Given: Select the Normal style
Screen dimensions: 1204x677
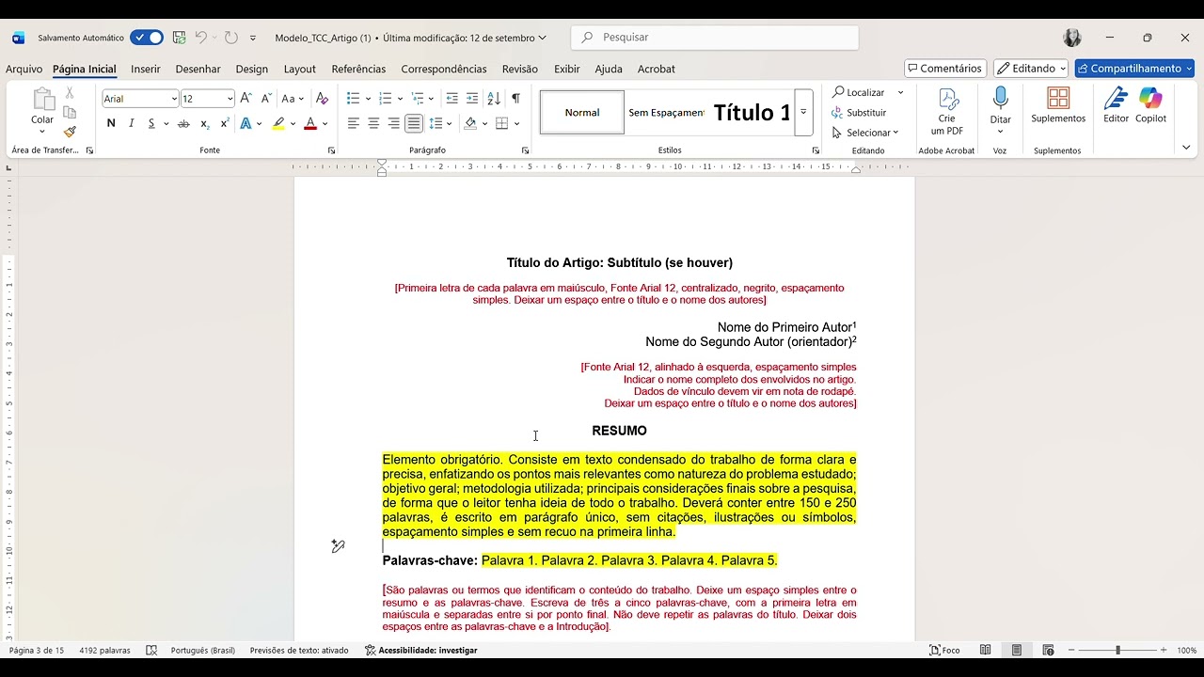Looking at the screenshot, I should tap(582, 113).
